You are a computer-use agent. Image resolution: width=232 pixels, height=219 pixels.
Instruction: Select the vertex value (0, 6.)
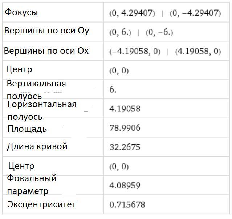coord(120,32)
